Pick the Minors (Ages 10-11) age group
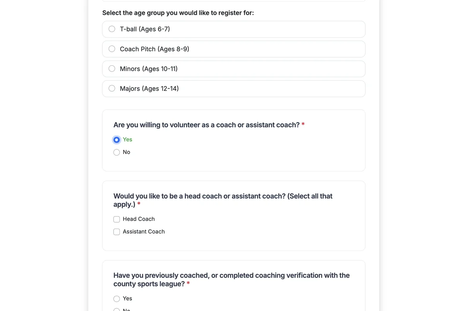This screenshot has width=467, height=311. (x=112, y=68)
